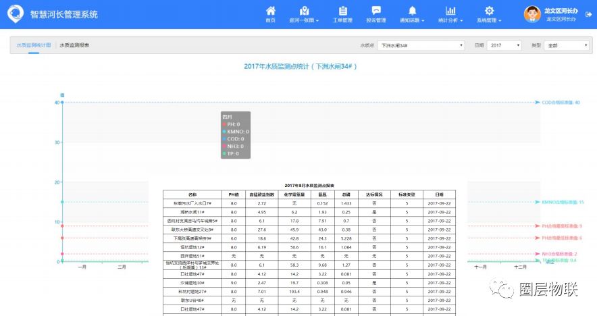
Task: Click the 达标情况 column header
Action: (374, 194)
